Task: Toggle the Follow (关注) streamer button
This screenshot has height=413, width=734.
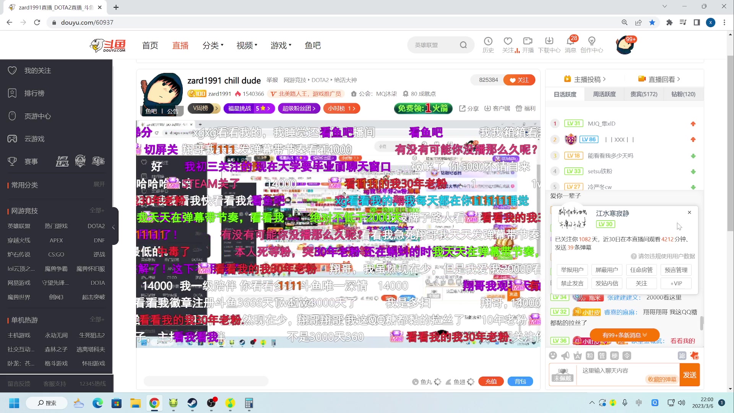Action: 519,80
